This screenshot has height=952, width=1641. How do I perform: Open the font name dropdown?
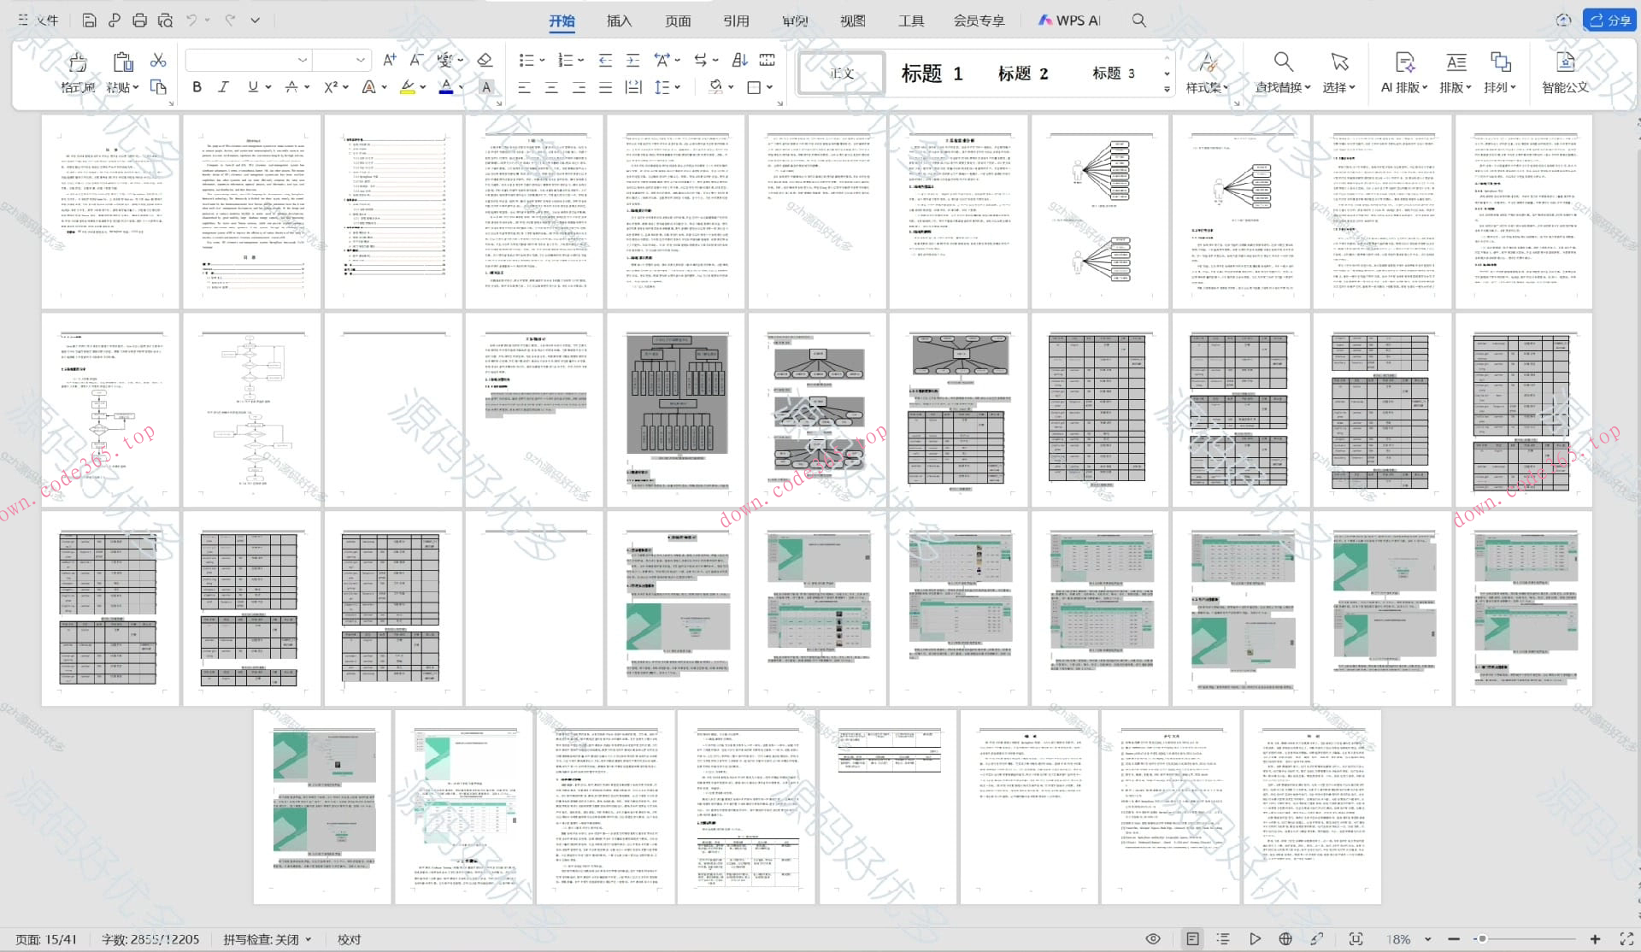click(303, 60)
